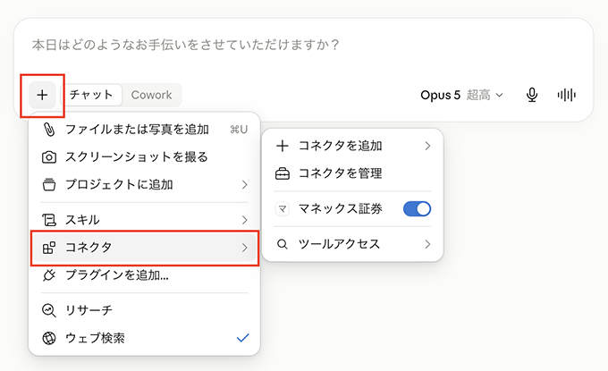Disable the マネックス証券 connector switch
Viewport: 608px width, 371px height.
tap(418, 209)
